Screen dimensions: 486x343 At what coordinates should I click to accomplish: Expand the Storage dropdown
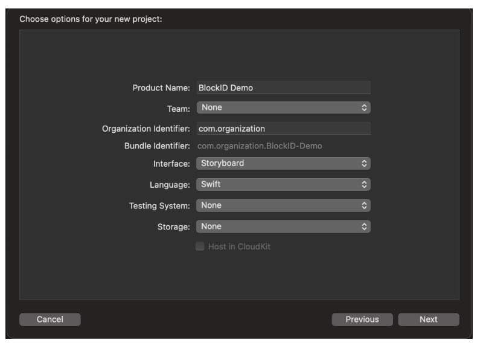coord(283,226)
